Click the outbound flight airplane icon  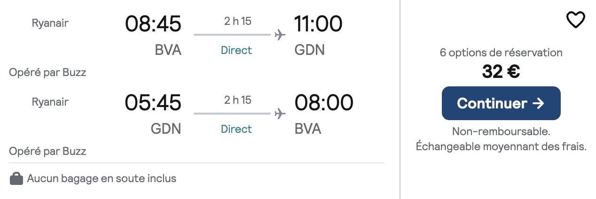click(x=280, y=35)
